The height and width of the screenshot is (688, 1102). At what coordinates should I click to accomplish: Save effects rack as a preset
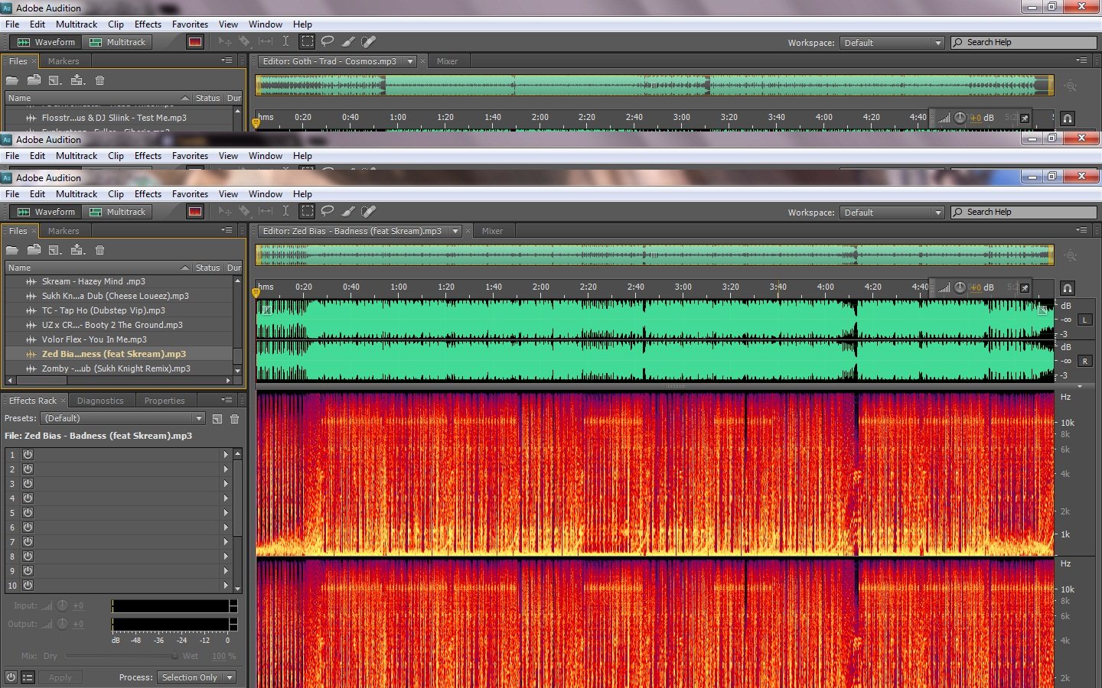[x=217, y=419]
